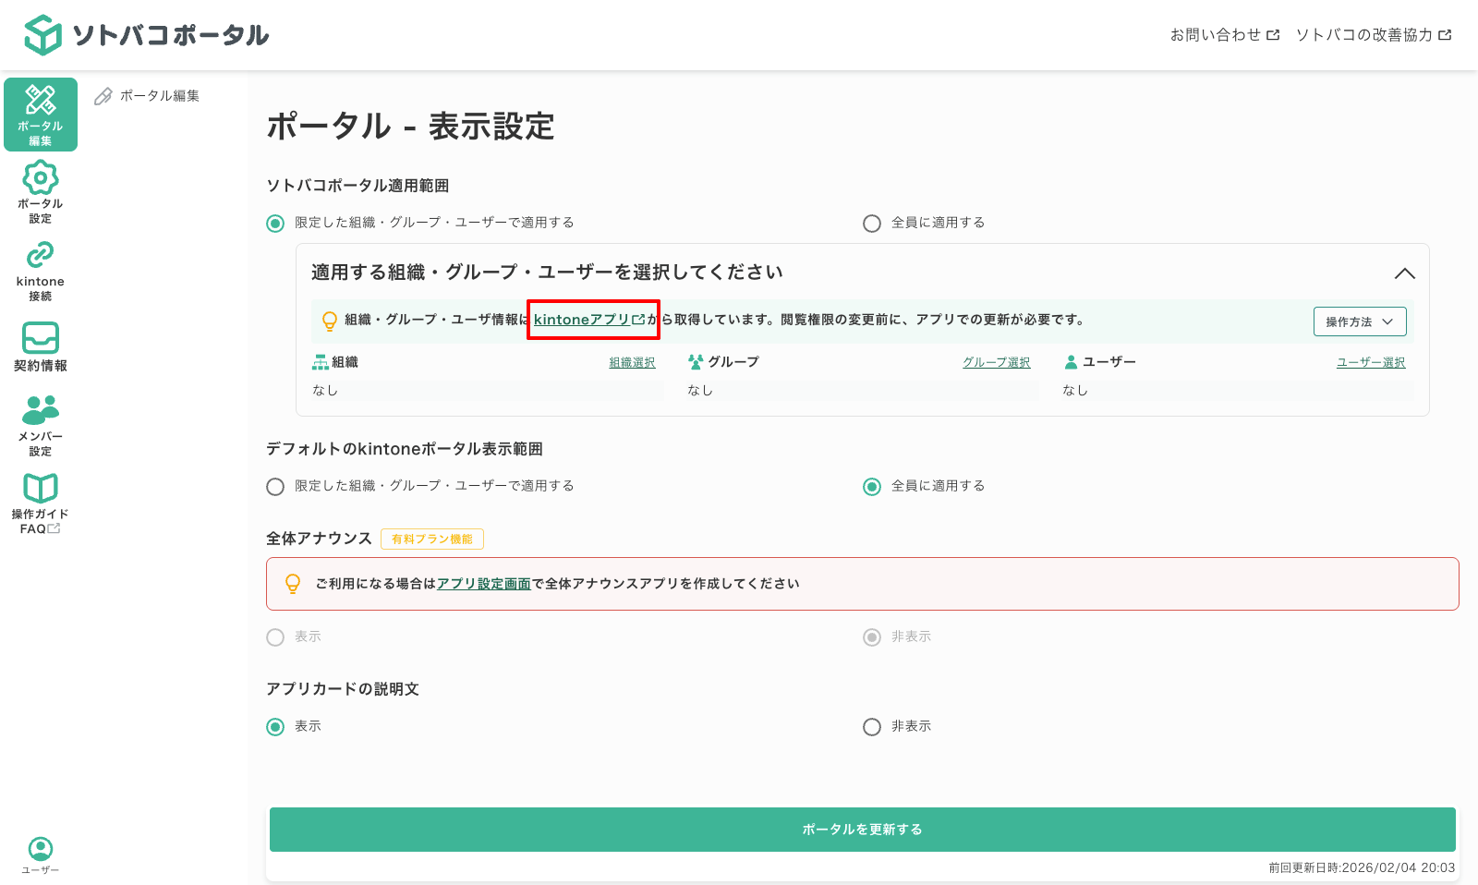The height and width of the screenshot is (885, 1478).
Task: Collapse the 適用する組織・グループ・ユーザー section
Action: pyautogui.click(x=1405, y=273)
